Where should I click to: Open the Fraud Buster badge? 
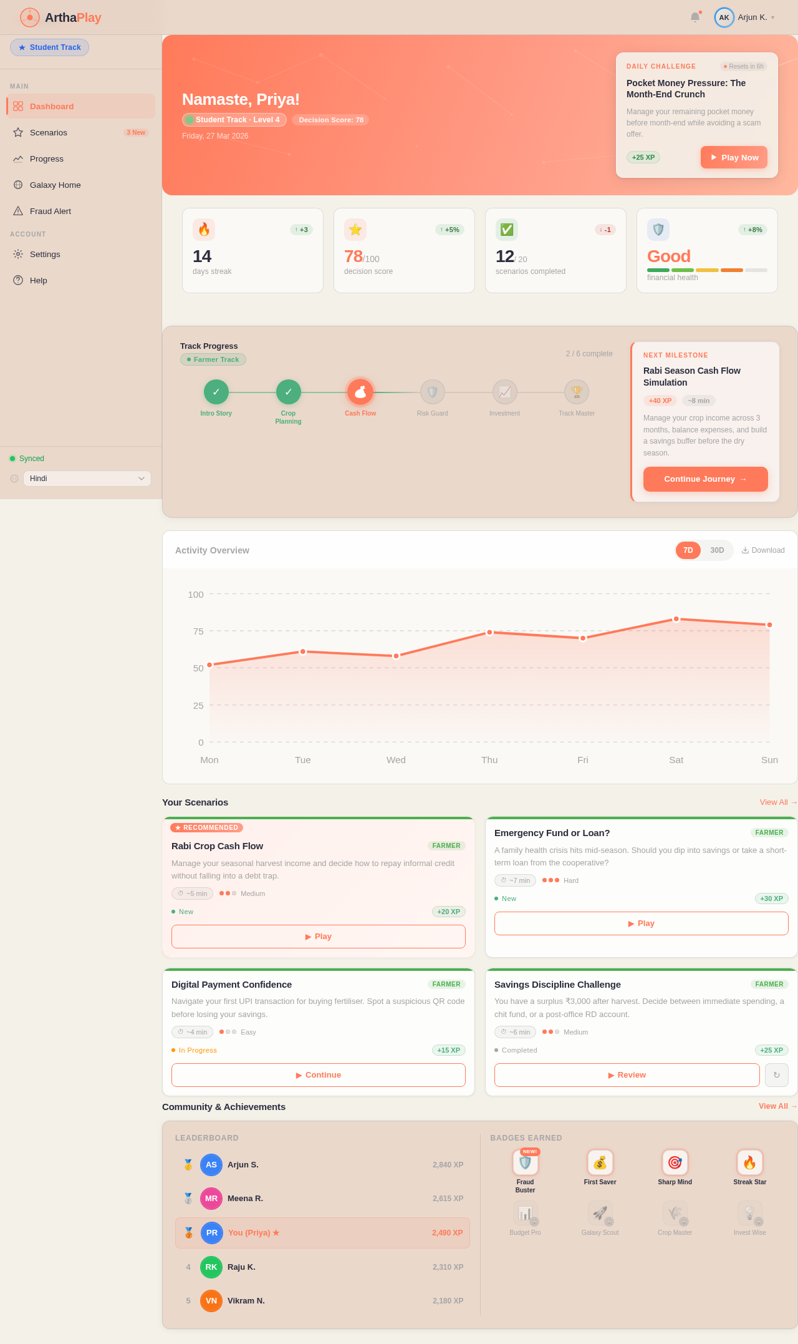tap(526, 1163)
